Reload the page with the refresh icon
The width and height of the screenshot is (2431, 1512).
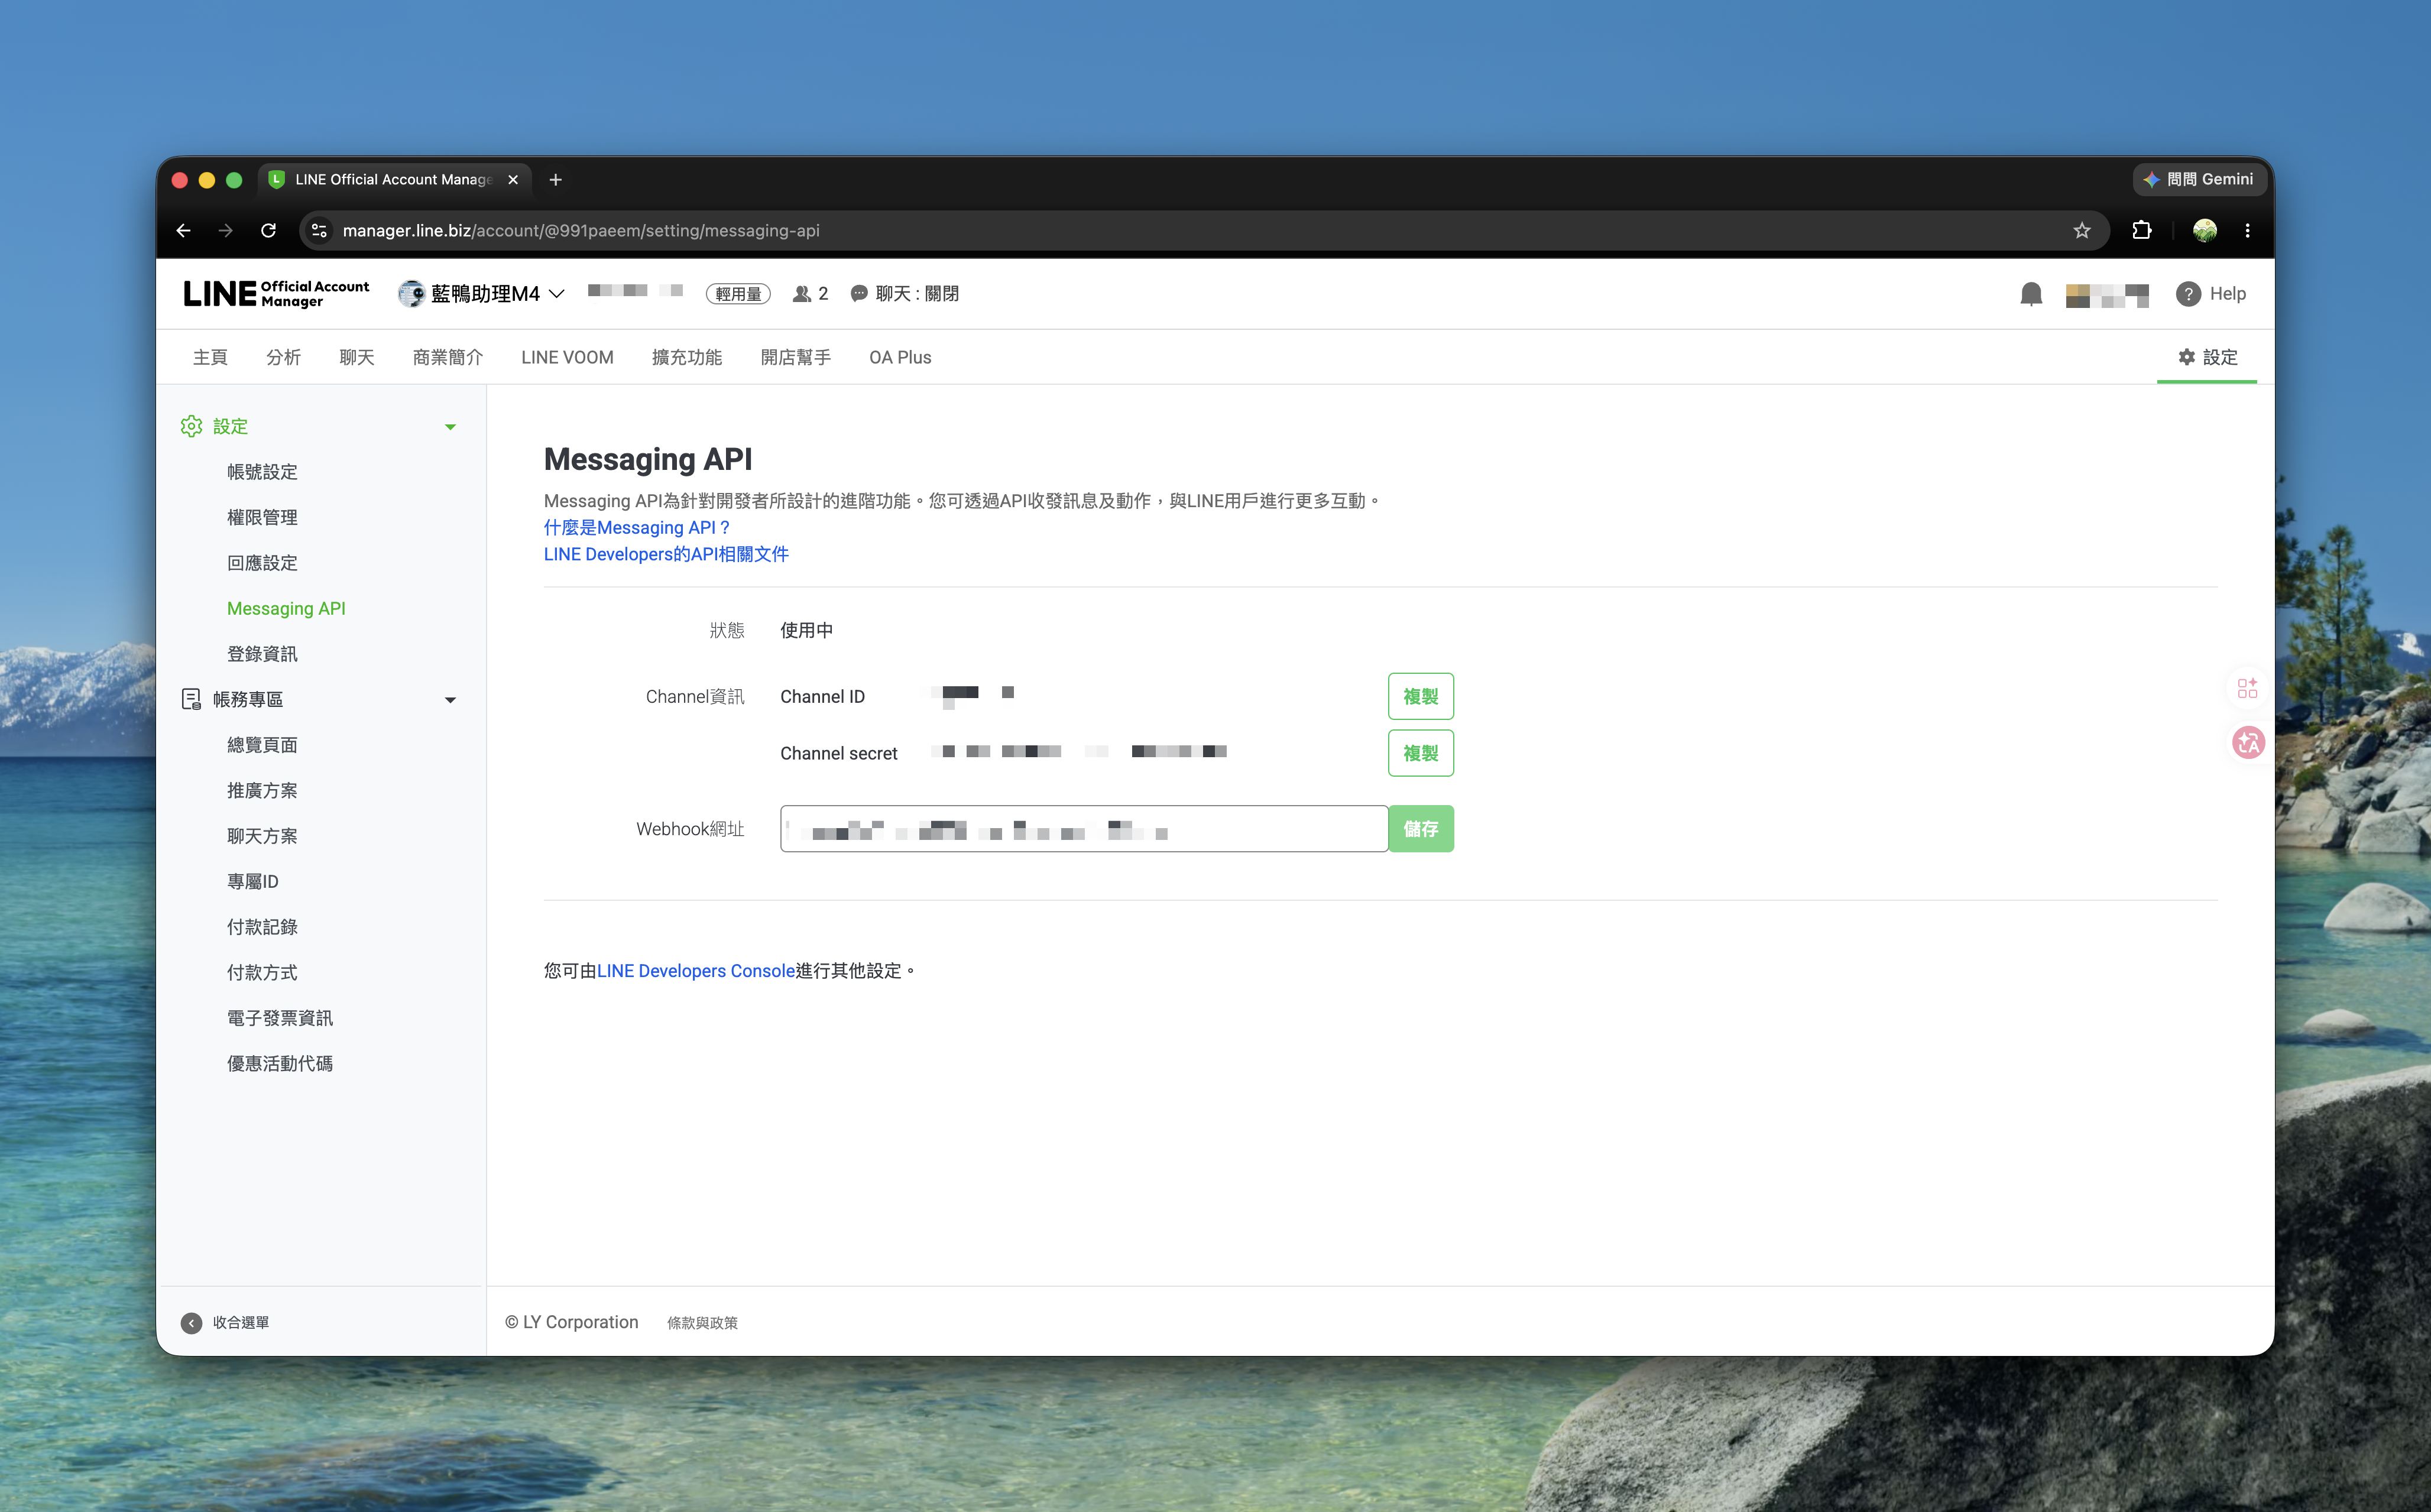[x=268, y=231]
